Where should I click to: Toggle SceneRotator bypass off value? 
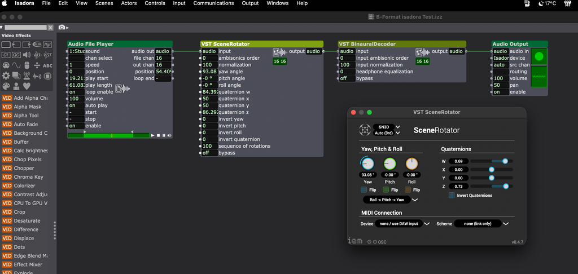coord(209,153)
